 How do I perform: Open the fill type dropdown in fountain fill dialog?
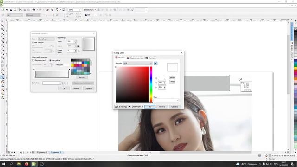coord(46,39)
